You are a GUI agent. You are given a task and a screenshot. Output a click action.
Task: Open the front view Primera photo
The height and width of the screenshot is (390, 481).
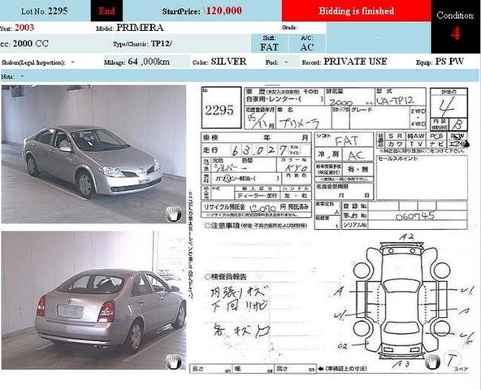click(93, 154)
